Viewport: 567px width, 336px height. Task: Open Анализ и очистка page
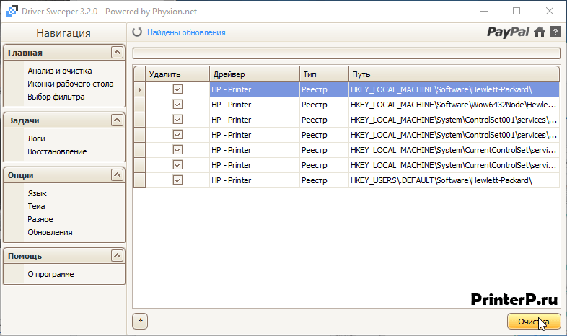(x=60, y=71)
